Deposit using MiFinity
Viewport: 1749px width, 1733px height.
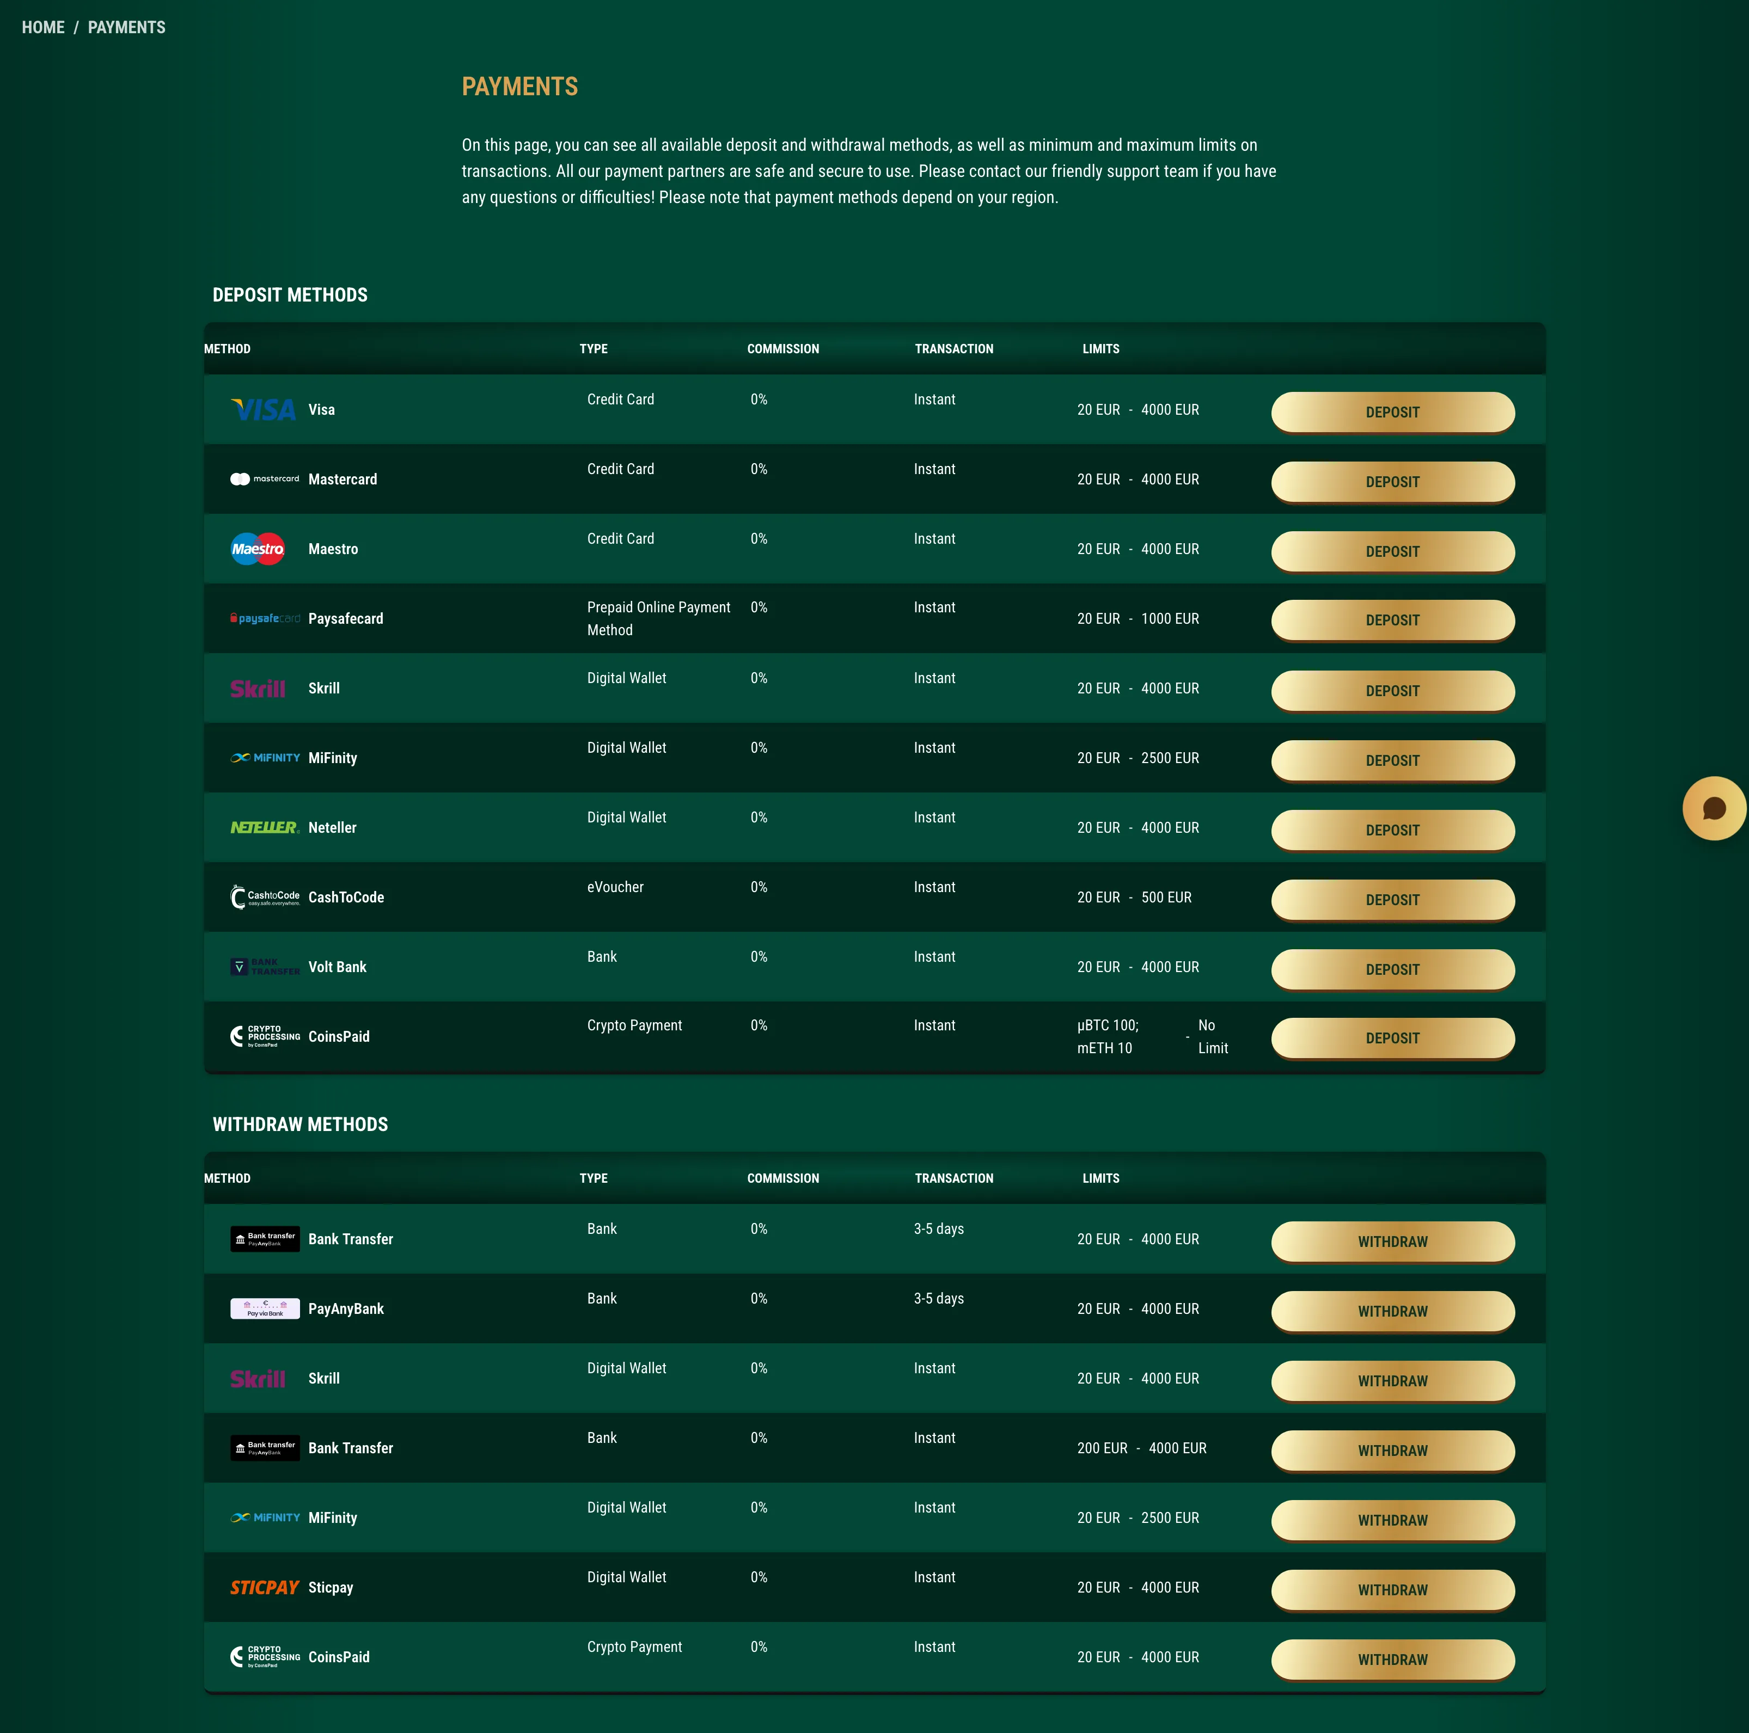(1392, 760)
